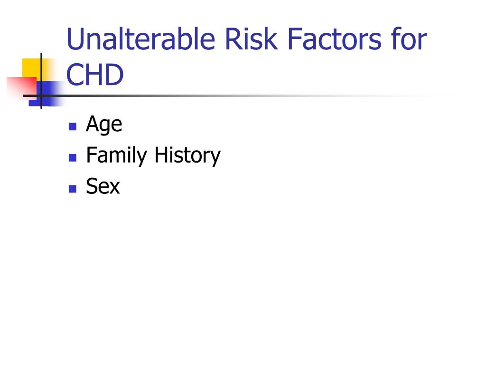Click the red gradient square graphic

click(21, 88)
